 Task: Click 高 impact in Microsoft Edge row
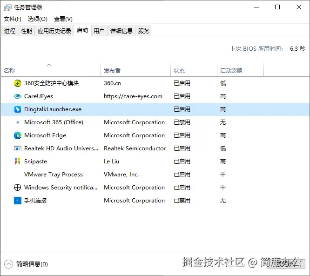223,135
